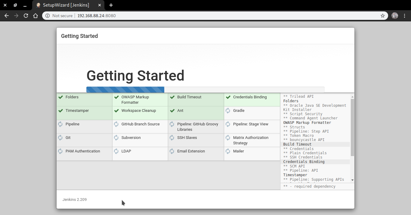This screenshot has height=215, width=411.
Task: Click the checkmark icon next to Ant
Action: click(x=172, y=111)
